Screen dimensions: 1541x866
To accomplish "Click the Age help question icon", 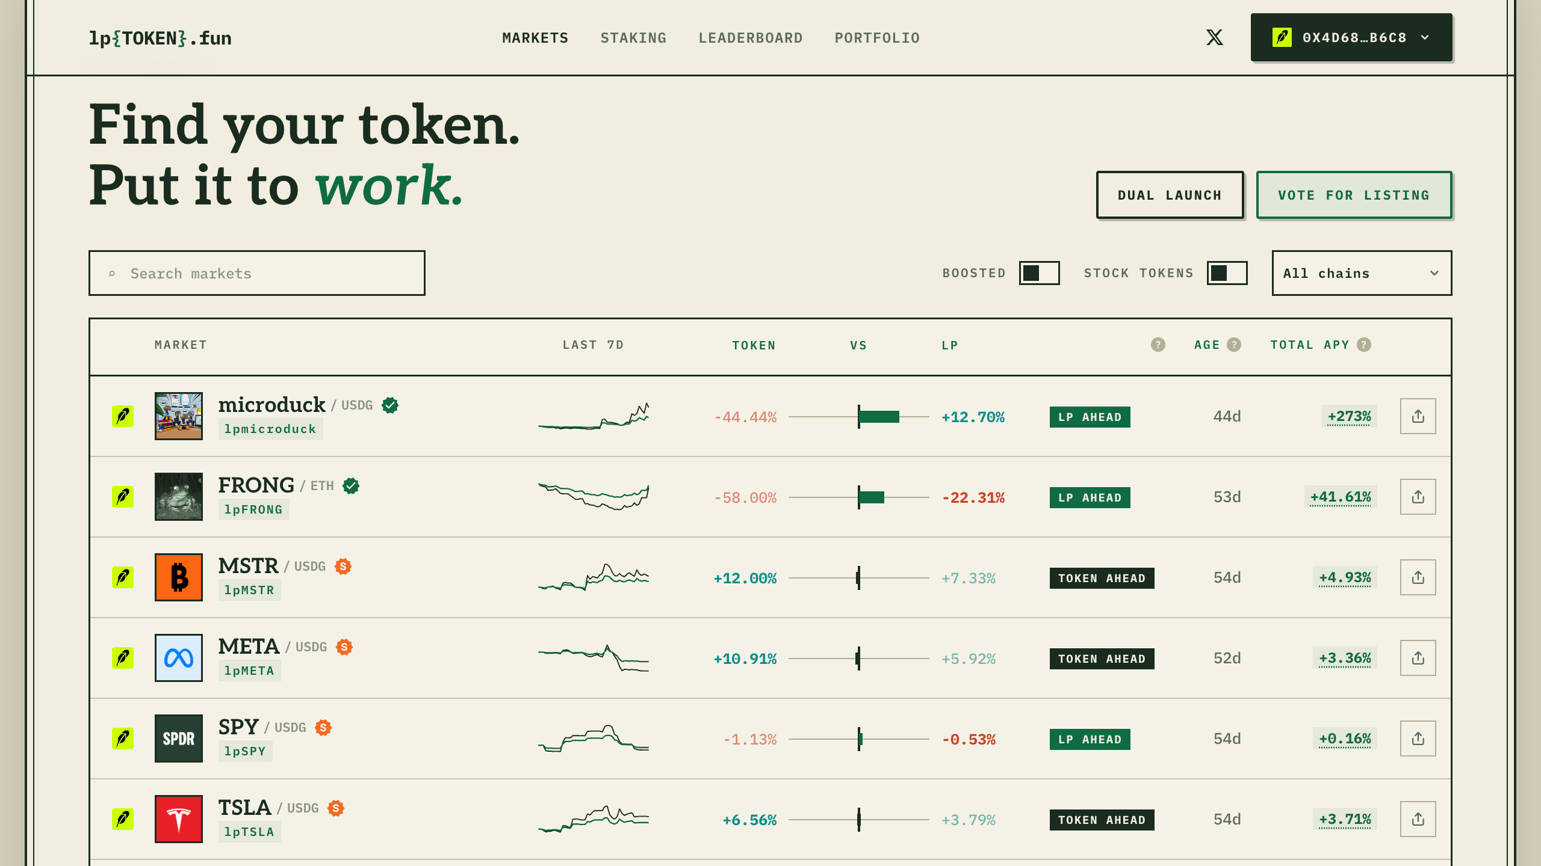I will [1234, 345].
